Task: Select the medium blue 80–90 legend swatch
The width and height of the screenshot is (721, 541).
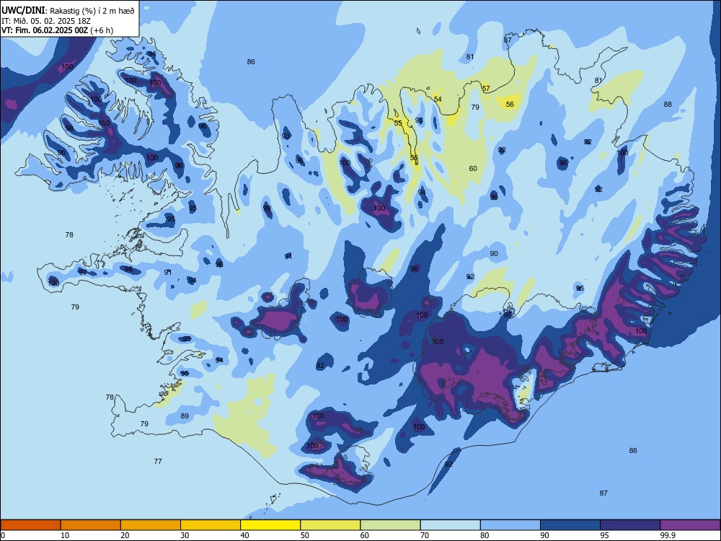Action: pos(510,525)
